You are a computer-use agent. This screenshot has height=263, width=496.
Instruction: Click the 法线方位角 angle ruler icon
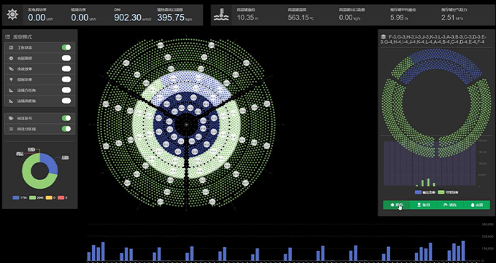coord(11,90)
